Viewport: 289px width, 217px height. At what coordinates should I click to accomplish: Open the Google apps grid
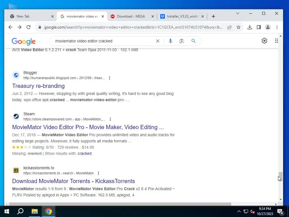pyautogui.click(x=277, y=41)
